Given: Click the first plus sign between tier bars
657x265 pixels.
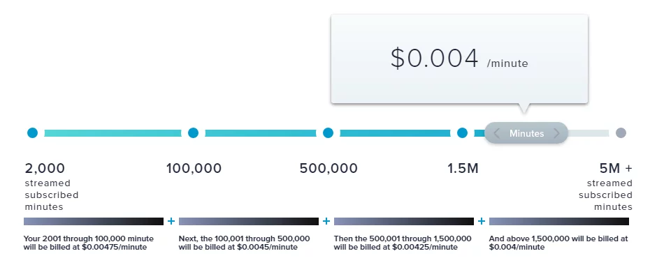Looking at the screenshot, I should [171, 221].
